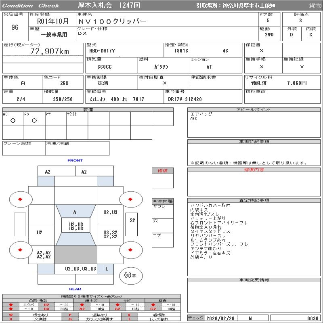This screenshot has width=323, height=323.
Task: Click the gray shaded cargo area of the diagram
Action: pos(76,254)
